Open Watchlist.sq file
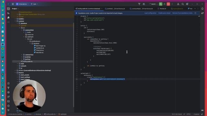The width and height of the screenshot is (207, 116). click(x=38, y=53)
